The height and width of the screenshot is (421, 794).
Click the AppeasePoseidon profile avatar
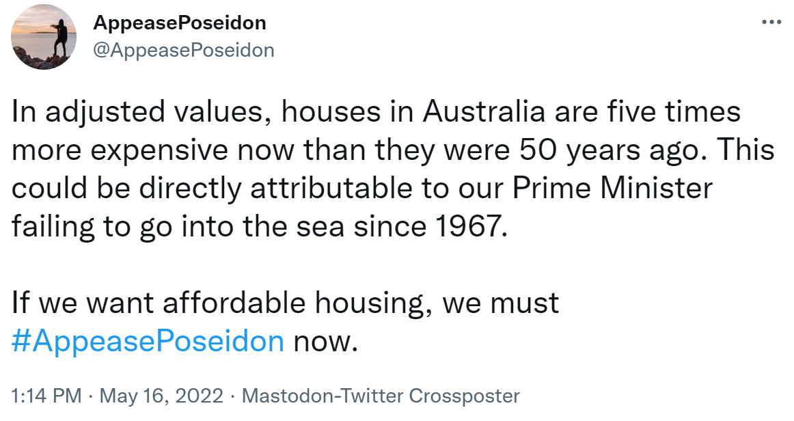(x=44, y=37)
